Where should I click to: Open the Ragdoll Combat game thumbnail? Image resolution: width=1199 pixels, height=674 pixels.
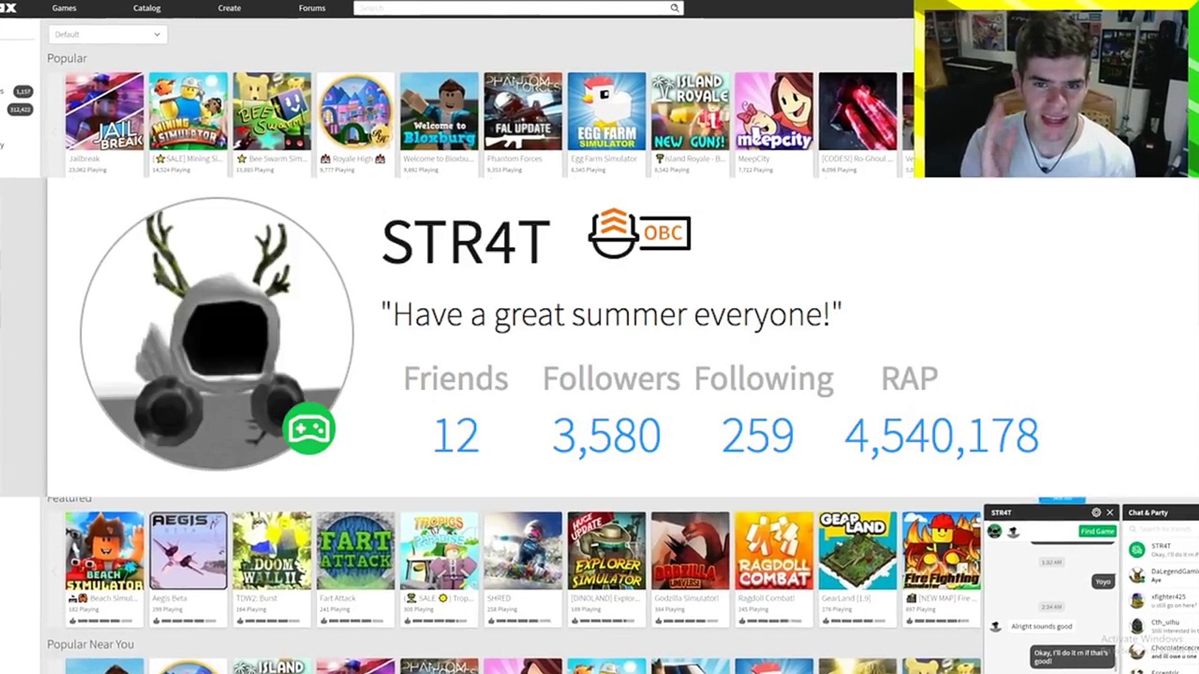[x=774, y=550]
